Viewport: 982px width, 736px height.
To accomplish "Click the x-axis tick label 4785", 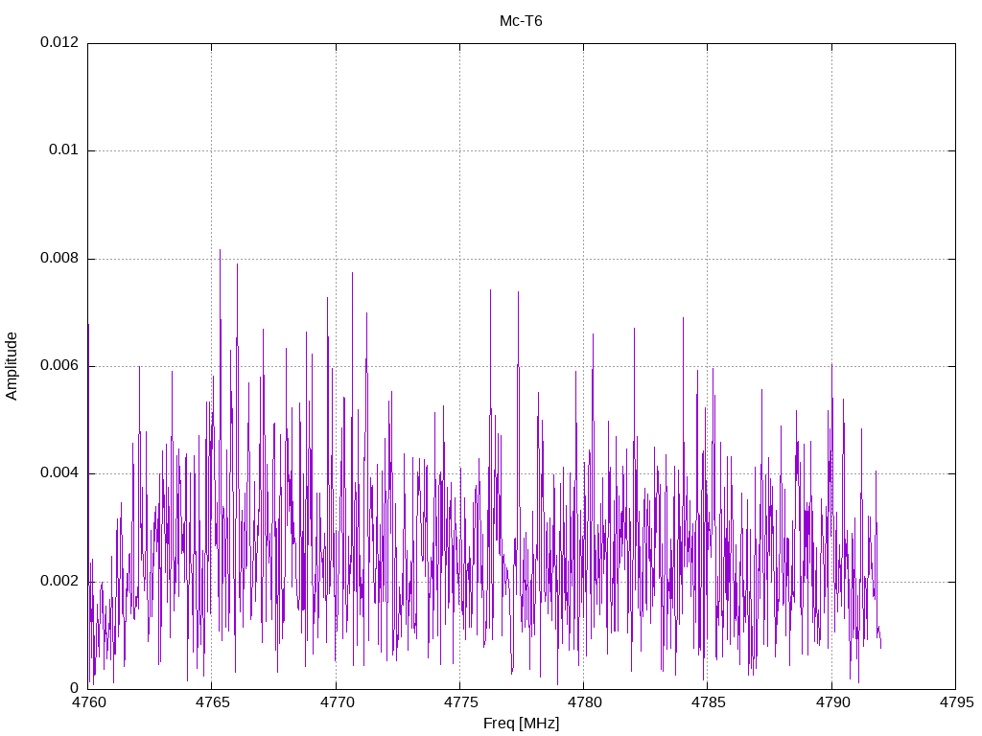I will tap(709, 702).
